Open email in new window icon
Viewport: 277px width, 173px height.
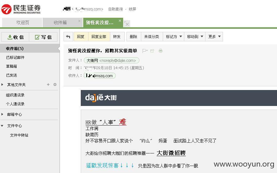point(152,51)
